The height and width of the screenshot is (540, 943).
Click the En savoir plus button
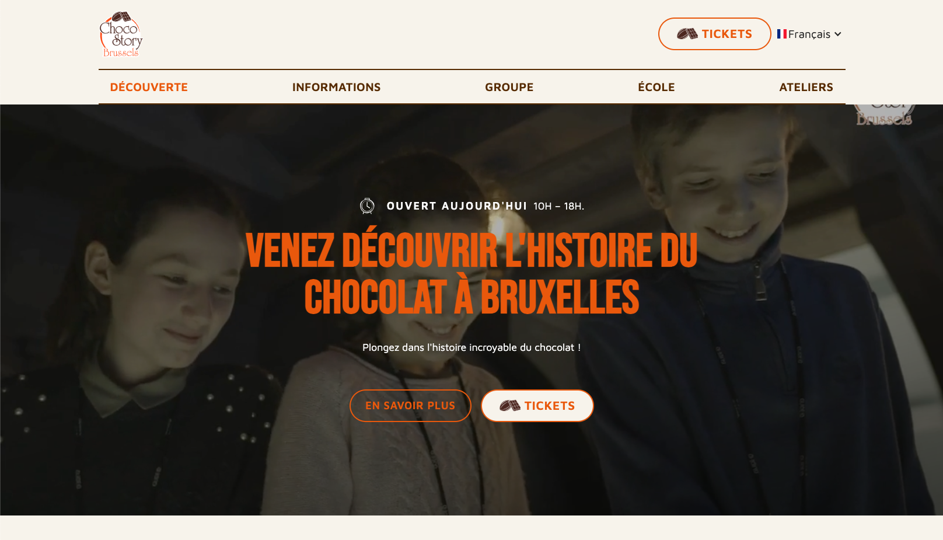click(410, 406)
